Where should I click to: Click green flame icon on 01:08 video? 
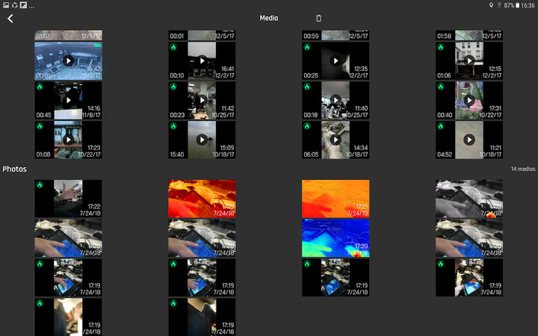(40, 126)
